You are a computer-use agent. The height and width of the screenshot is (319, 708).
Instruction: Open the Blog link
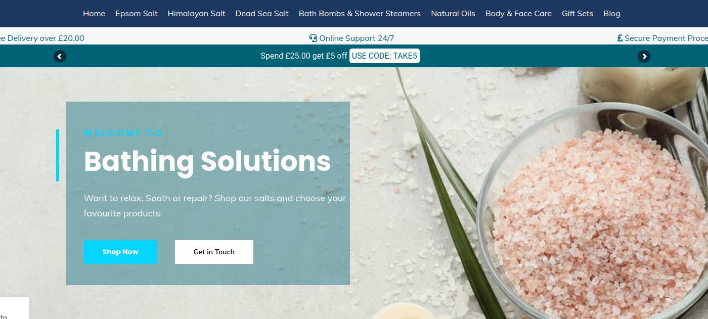pyautogui.click(x=612, y=14)
